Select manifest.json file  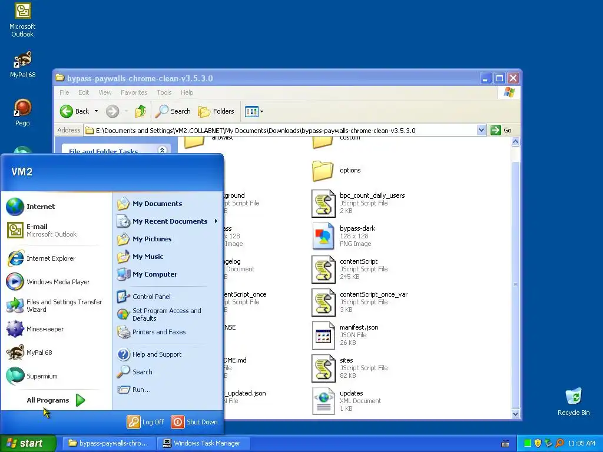[x=345, y=335]
